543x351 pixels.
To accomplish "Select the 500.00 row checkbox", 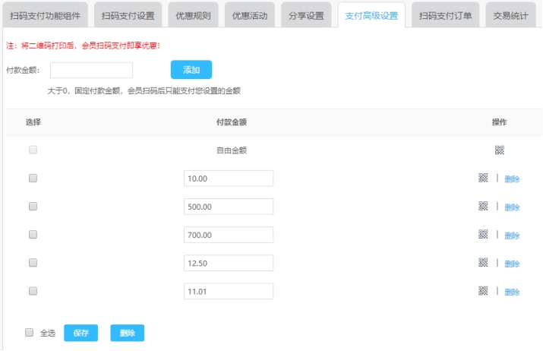I will click(33, 207).
